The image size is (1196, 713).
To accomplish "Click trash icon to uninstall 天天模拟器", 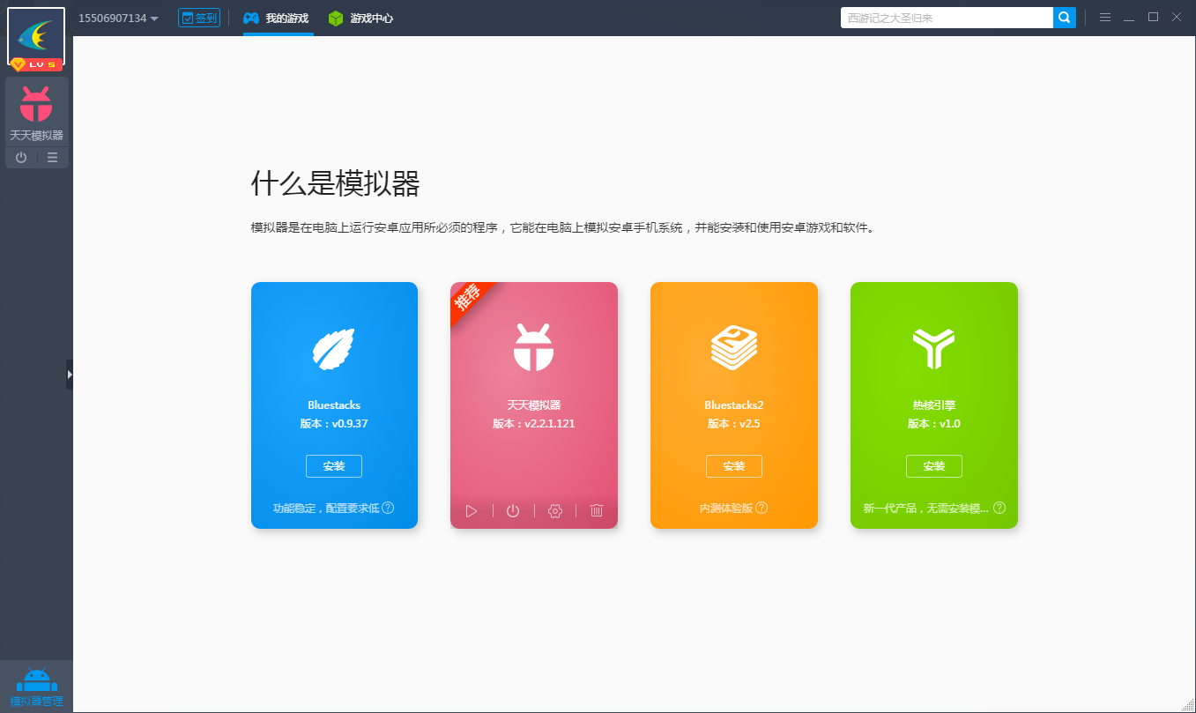I will (x=597, y=510).
